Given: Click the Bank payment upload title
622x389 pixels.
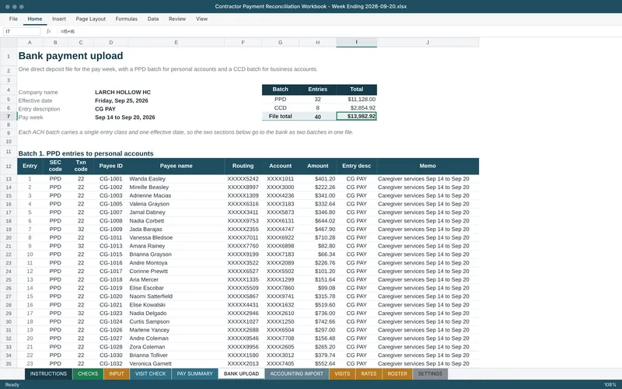Looking at the screenshot, I should 71,56.
